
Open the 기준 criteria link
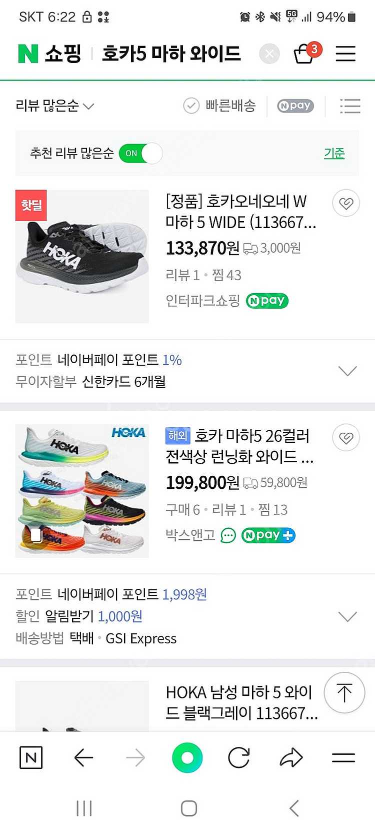[334, 153]
